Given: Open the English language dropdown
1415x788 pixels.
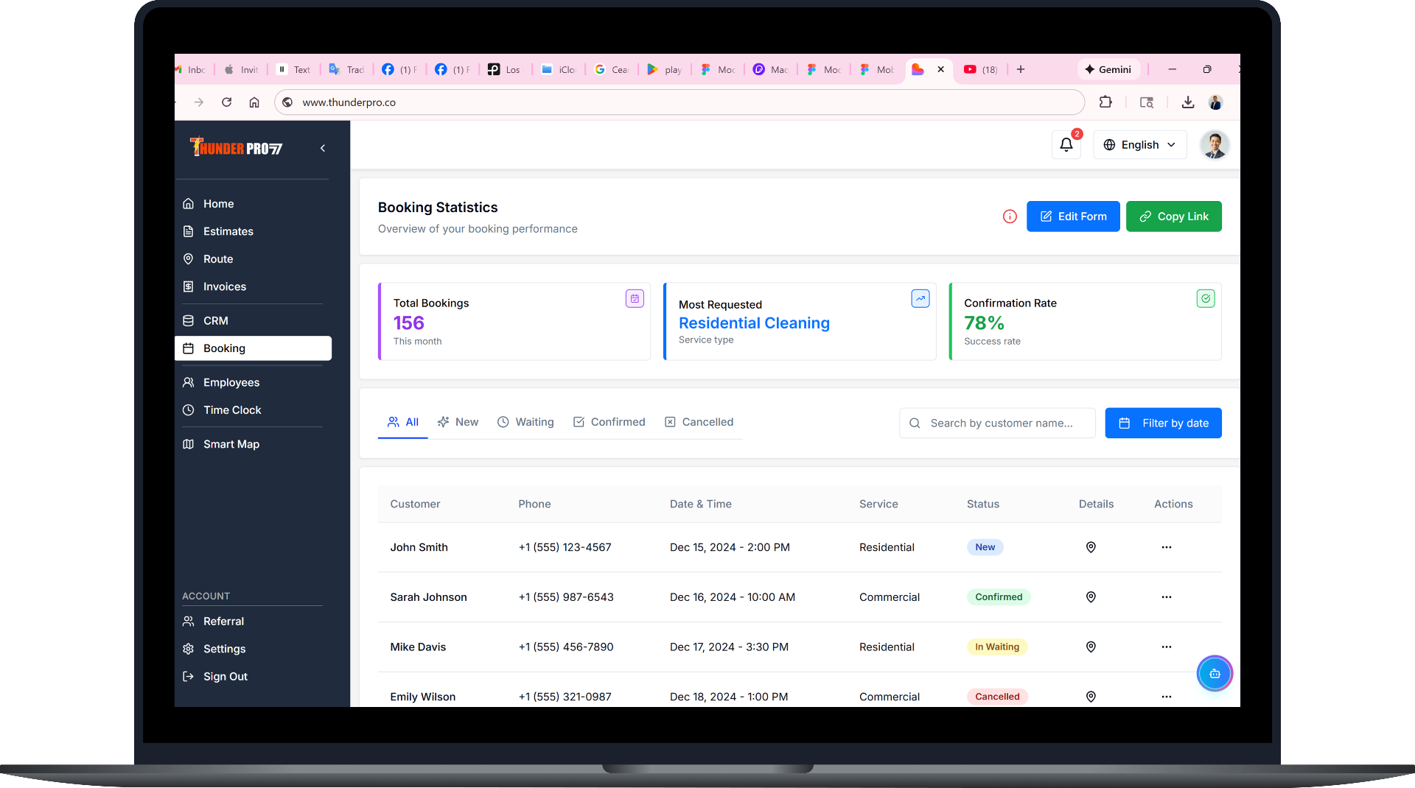Looking at the screenshot, I should tap(1139, 145).
